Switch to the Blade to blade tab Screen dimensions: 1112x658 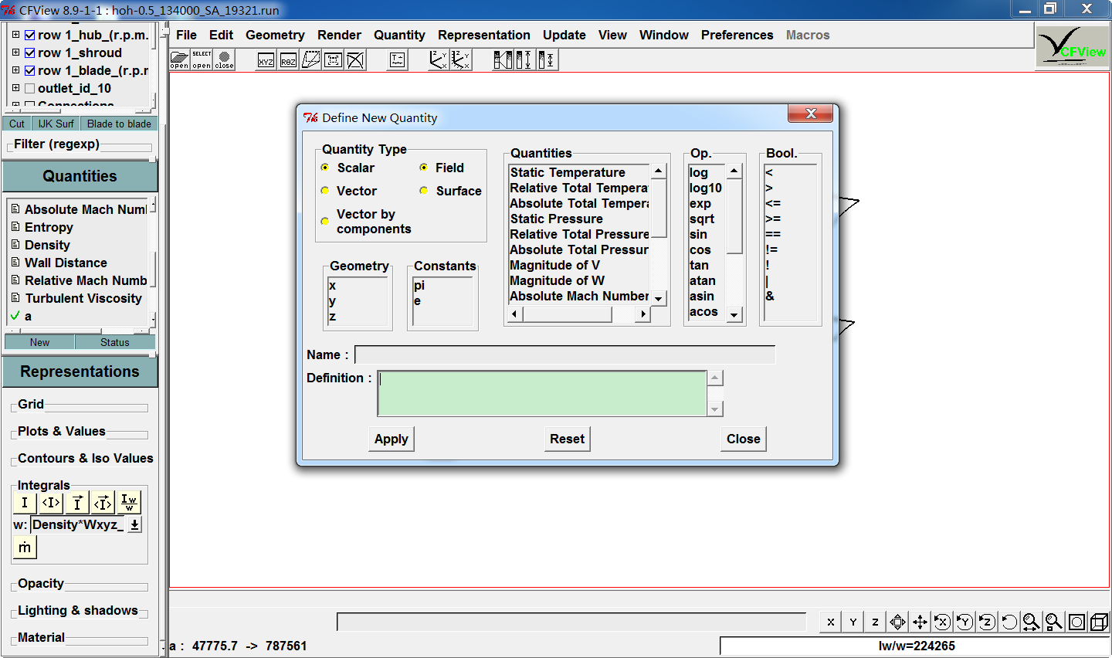point(119,124)
